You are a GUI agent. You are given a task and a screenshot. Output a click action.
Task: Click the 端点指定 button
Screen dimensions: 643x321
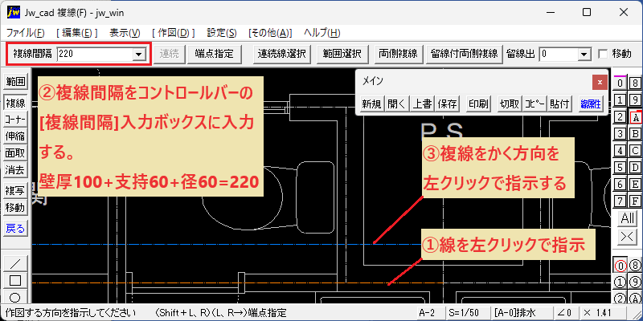click(214, 54)
